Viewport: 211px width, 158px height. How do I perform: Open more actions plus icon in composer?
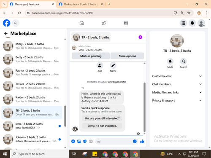[73, 141]
